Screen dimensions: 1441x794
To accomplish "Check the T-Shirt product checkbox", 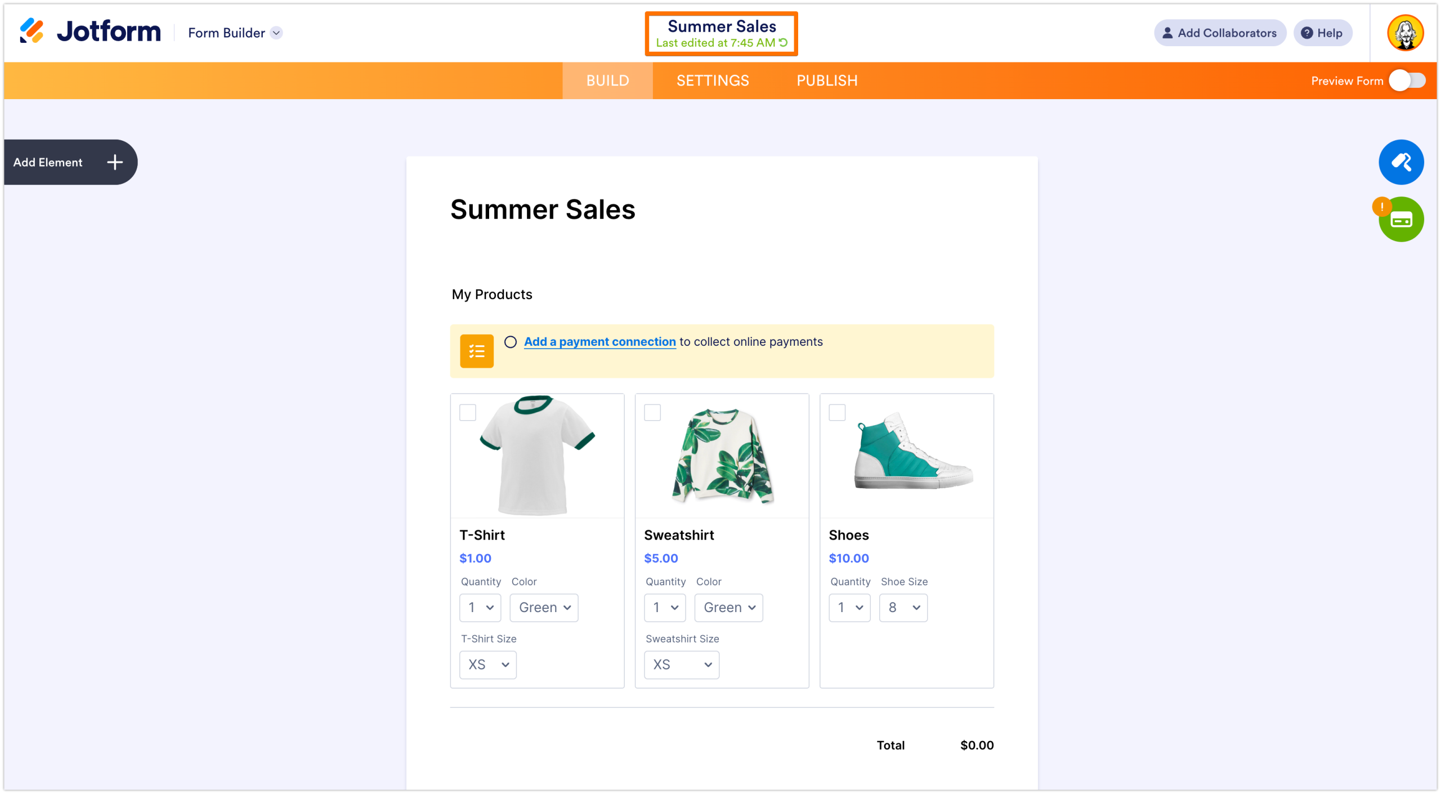I will [467, 412].
